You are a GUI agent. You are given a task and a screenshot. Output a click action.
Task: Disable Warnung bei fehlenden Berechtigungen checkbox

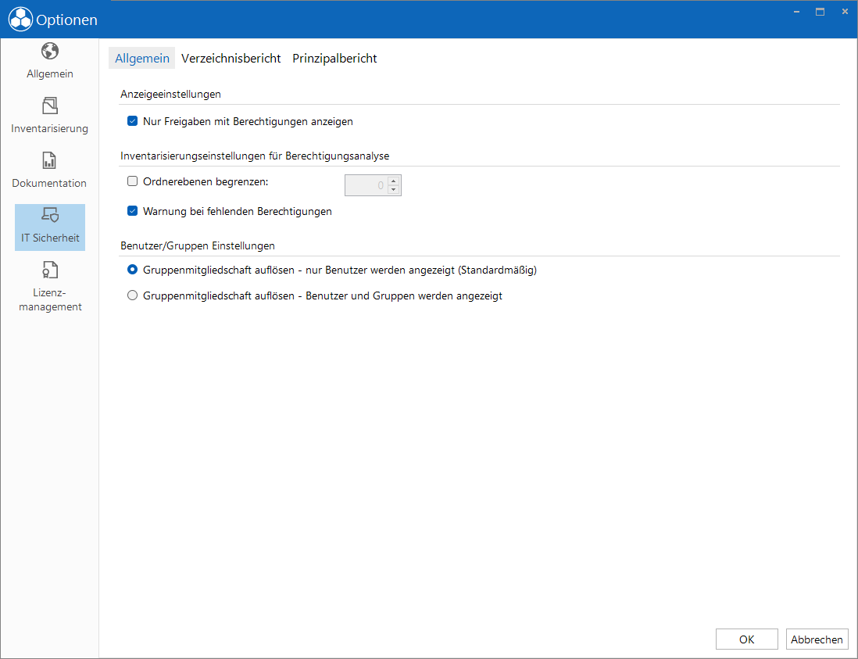coord(132,211)
